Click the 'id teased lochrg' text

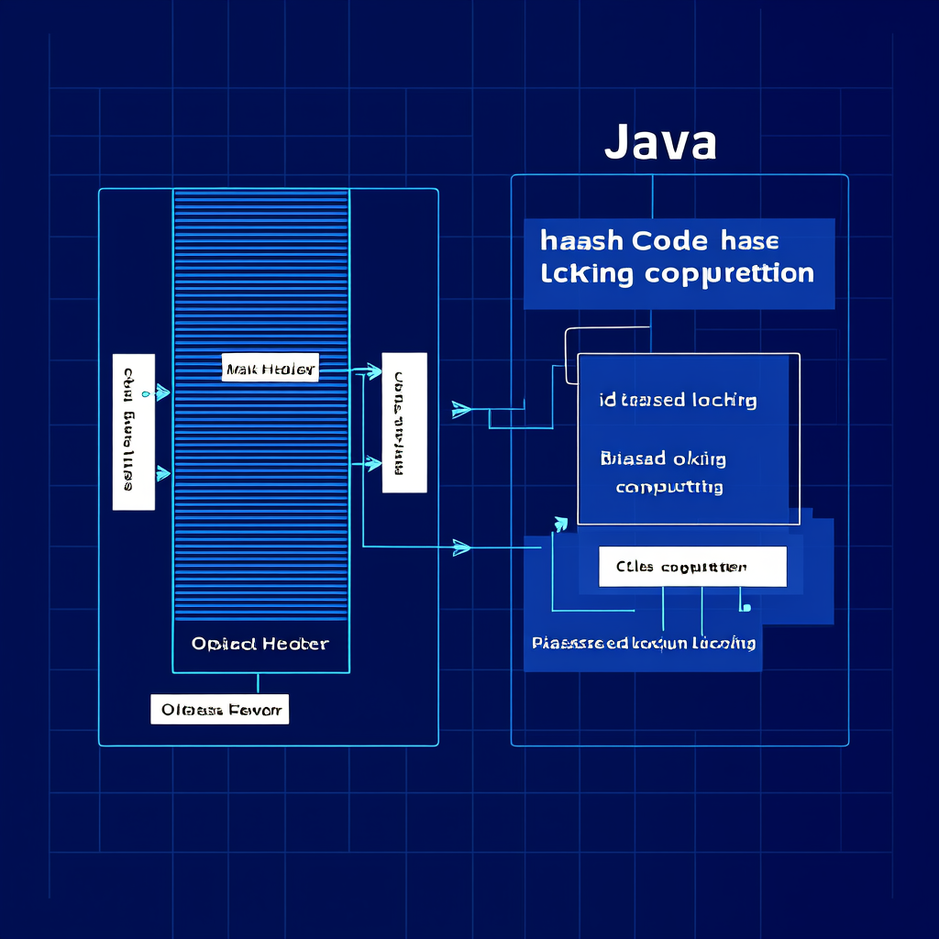click(678, 400)
